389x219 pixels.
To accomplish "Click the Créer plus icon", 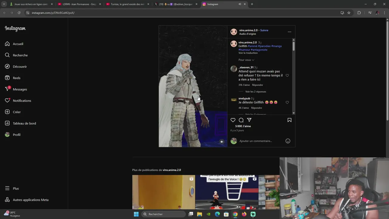I will (7, 112).
